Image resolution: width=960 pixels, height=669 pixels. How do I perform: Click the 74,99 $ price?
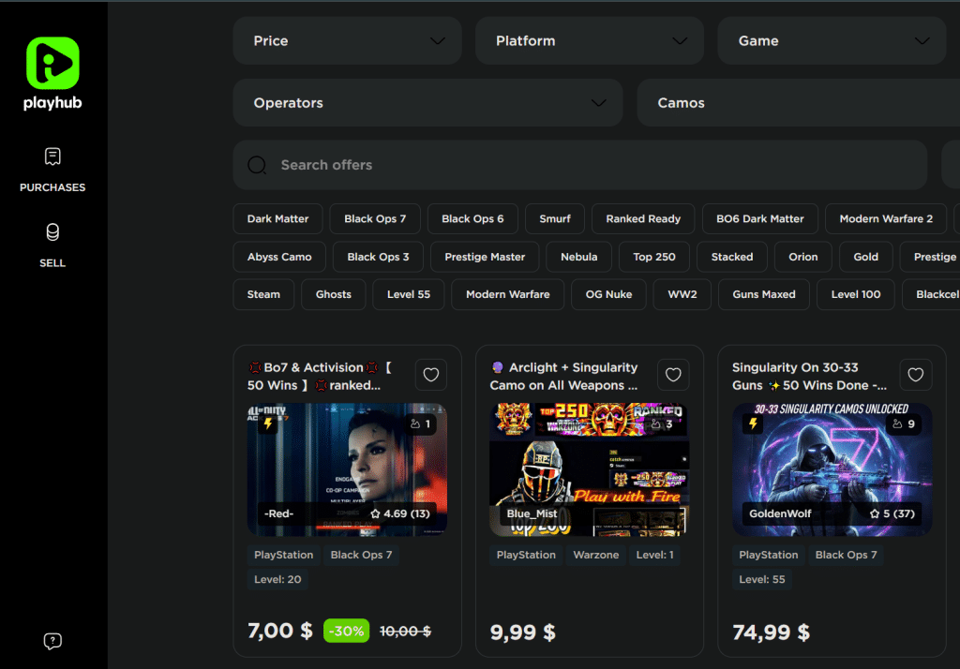[x=771, y=632]
